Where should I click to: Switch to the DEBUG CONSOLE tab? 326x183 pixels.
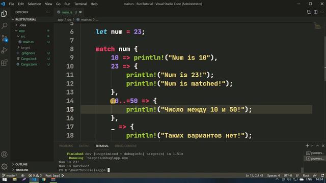(126, 146)
